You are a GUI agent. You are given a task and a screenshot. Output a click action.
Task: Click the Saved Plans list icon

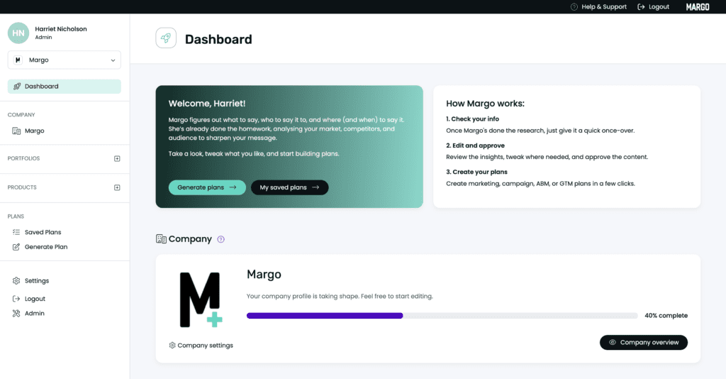pos(16,232)
